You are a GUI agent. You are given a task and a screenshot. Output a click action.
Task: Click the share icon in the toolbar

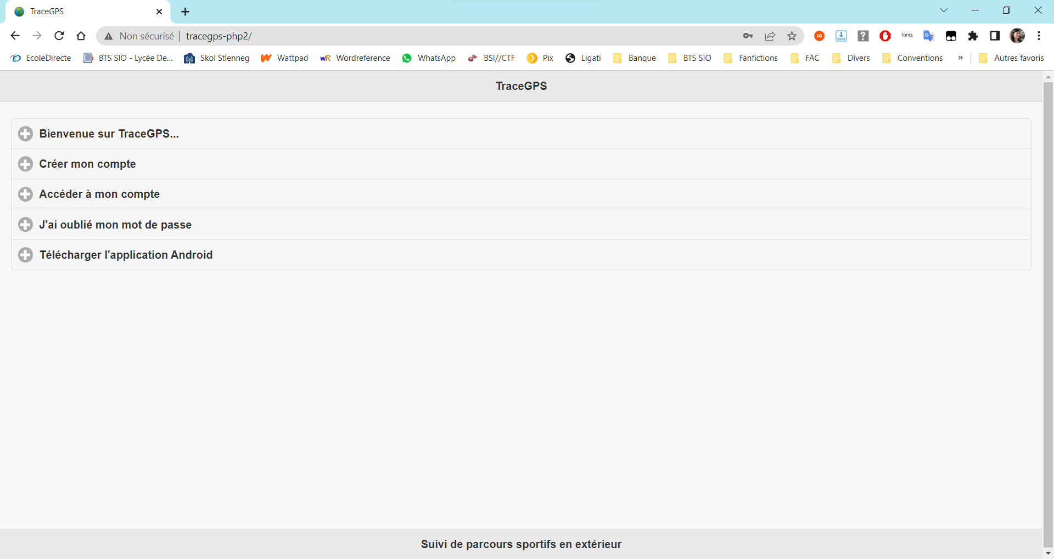tap(770, 36)
